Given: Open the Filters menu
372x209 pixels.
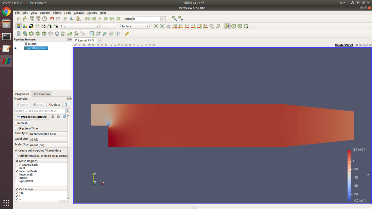Looking at the screenshot, I should 57,13.
